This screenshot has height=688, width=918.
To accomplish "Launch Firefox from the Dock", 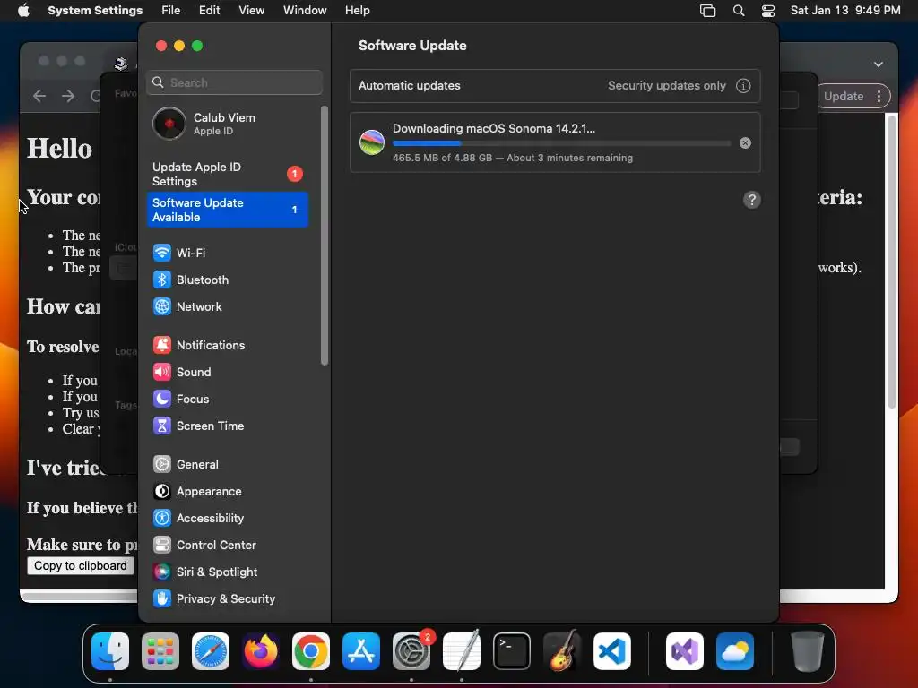I will click(x=261, y=651).
